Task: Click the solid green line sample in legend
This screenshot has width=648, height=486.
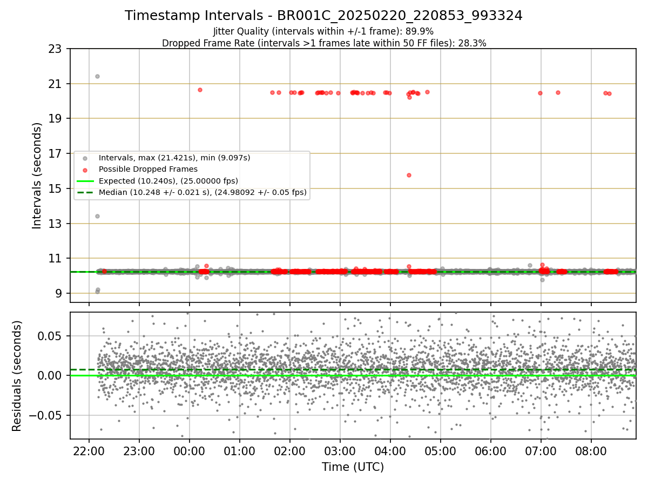Action: pos(85,181)
